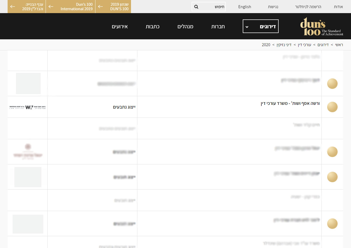Viewport: 351px width, 248px height.
Task: Open הרשמה לניוזלטר newsletter signup
Action: (308, 7)
